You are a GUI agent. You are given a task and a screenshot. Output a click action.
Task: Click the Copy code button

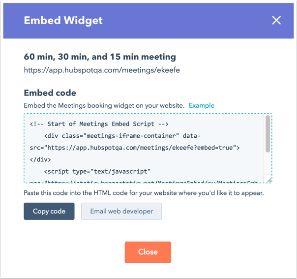49,211
